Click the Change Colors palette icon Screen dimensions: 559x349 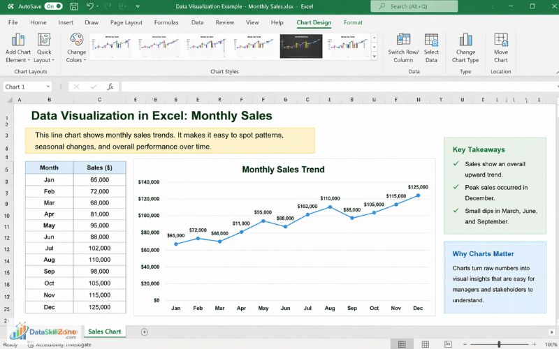76,40
